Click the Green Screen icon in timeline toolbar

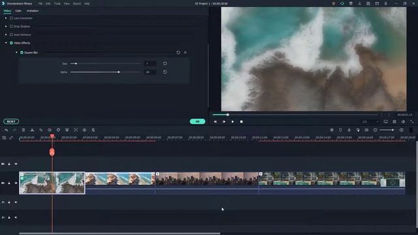click(x=67, y=130)
